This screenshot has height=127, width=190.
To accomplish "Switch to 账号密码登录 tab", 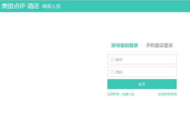I will click(125, 45).
